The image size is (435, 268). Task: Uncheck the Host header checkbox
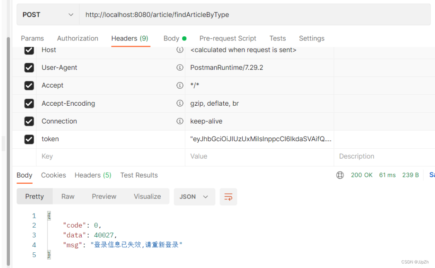tap(29, 50)
